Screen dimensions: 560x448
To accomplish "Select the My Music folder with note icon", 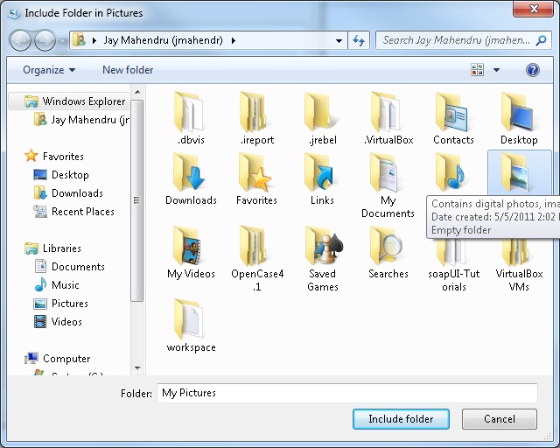I will click(x=450, y=173).
